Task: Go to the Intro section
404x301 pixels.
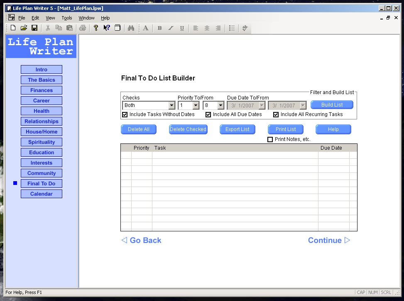Action: [x=42, y=70]
